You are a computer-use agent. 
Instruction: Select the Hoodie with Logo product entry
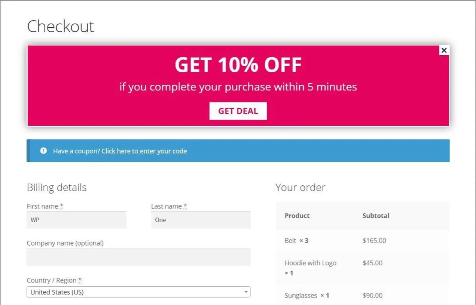[x=310, y=263]
